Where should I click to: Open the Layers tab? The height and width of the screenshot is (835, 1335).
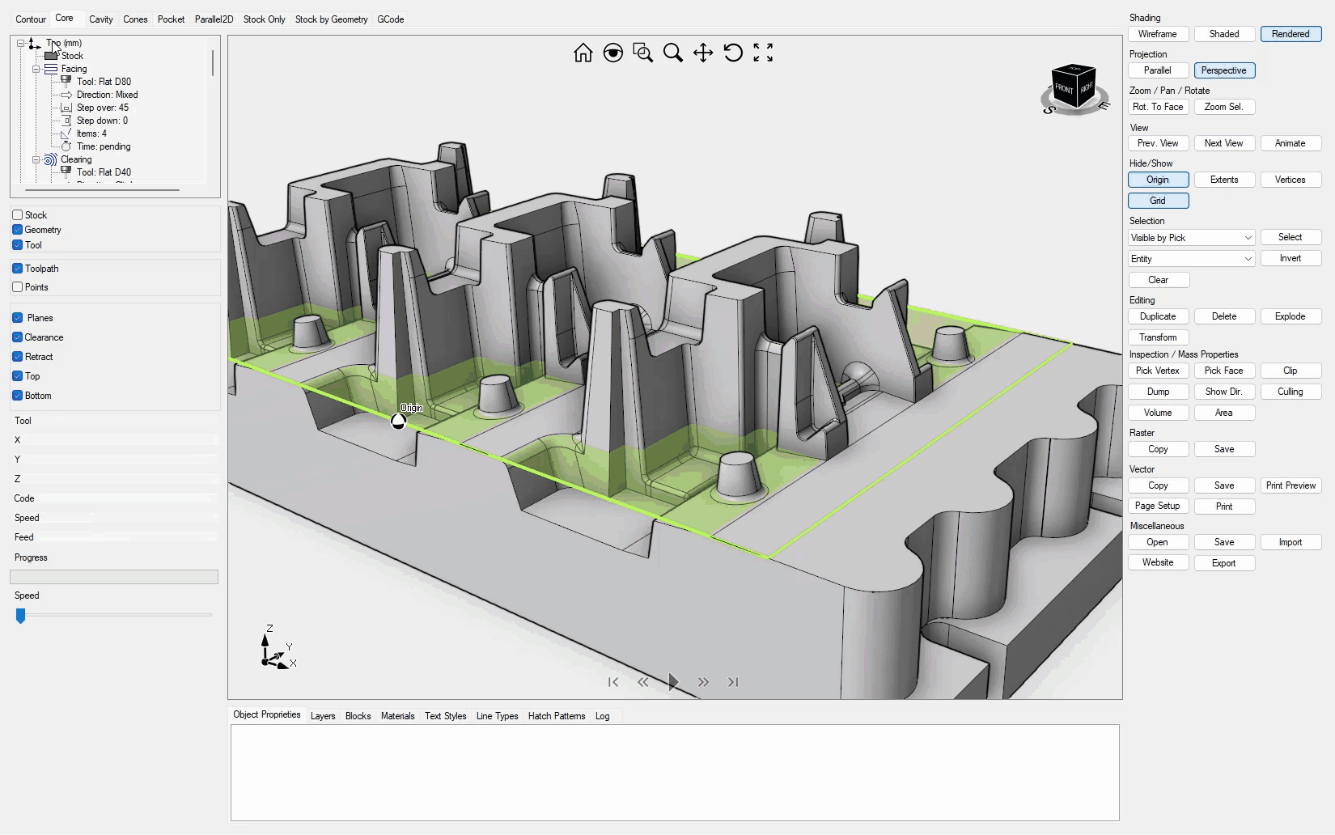click(x=323, y=716)
